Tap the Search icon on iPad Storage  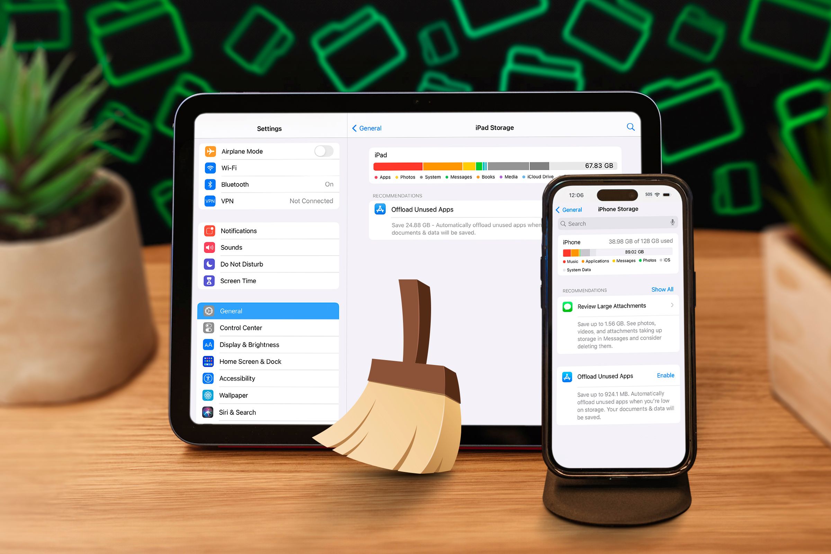tap(631, 128)
